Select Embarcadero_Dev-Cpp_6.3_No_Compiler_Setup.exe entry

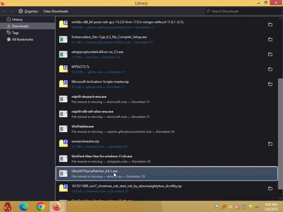(167, 39)
